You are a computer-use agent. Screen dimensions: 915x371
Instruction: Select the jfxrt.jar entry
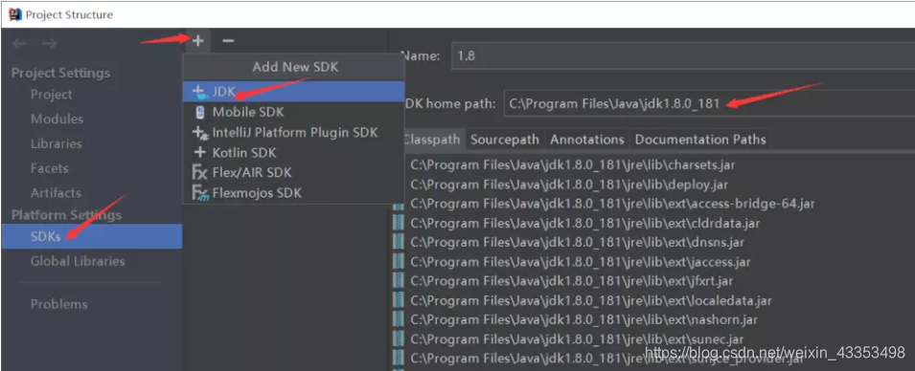click(572, 281)
